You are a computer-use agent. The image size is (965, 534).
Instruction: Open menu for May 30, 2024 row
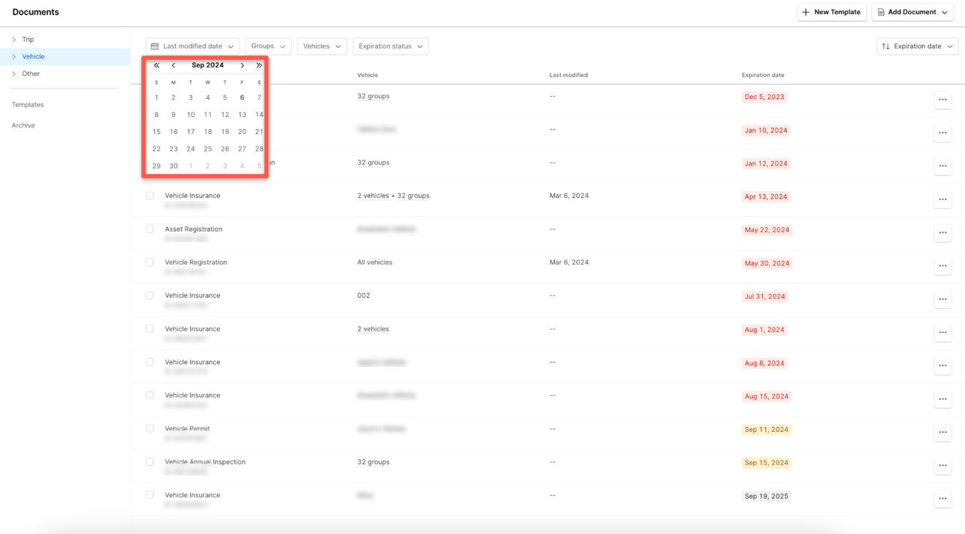[942, 265]
